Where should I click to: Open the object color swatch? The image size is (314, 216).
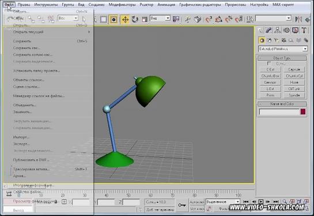tap(303, 111)
